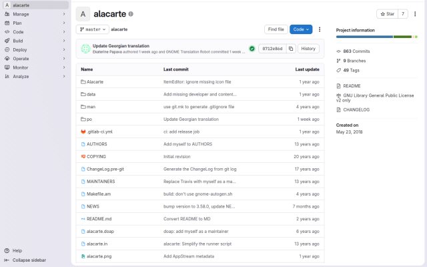Expand the Operate section chevron

64,59
